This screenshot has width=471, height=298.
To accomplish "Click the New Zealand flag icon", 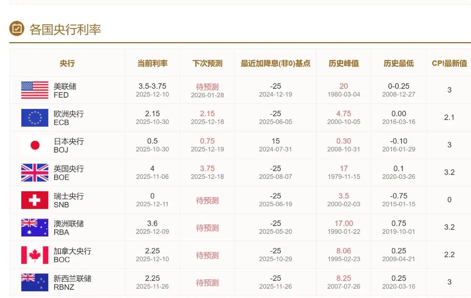I will tap(35, 282).
